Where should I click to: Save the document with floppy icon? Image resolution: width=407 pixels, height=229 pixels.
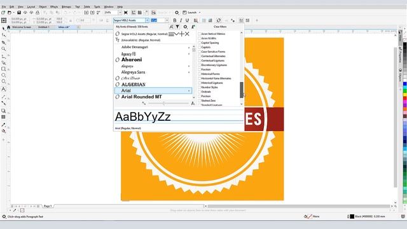19,13
